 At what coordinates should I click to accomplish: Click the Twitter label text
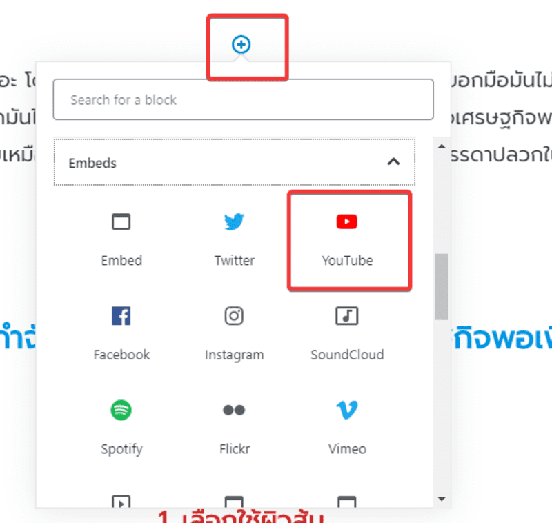(235, 260)
